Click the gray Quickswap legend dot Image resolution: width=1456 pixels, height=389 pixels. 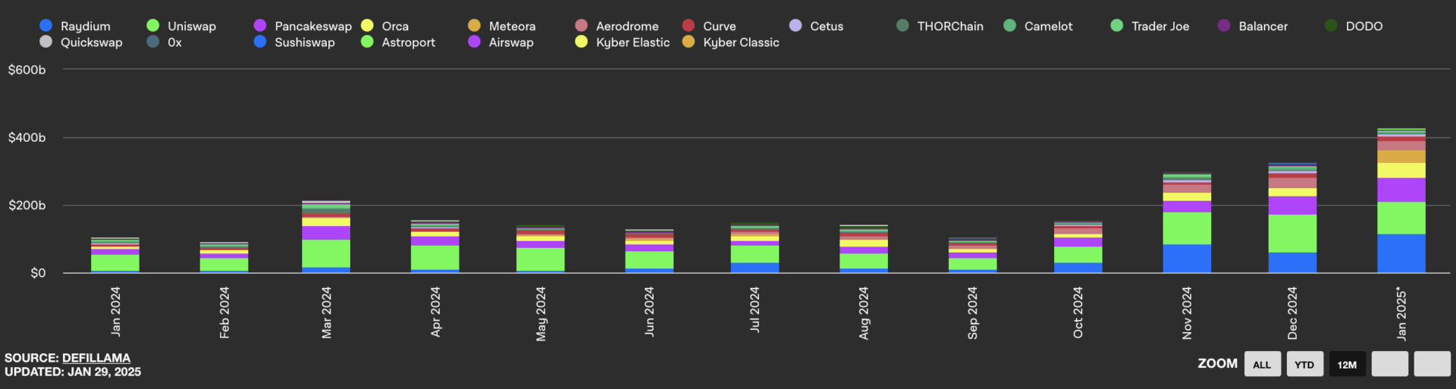[x=46, y=42]
